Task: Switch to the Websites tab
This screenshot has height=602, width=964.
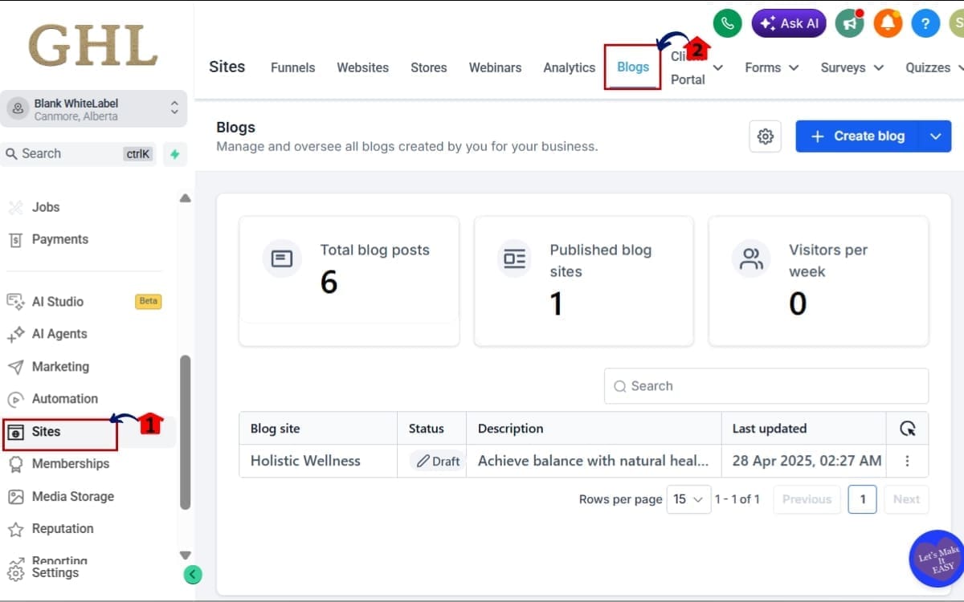Action: click(362, 67)
